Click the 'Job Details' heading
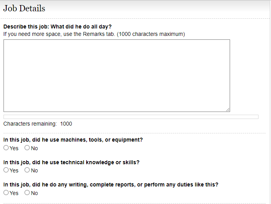 coord(24,9)
